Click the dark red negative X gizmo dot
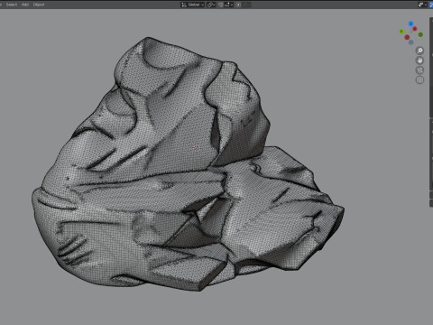 click(x=407, y=37)
